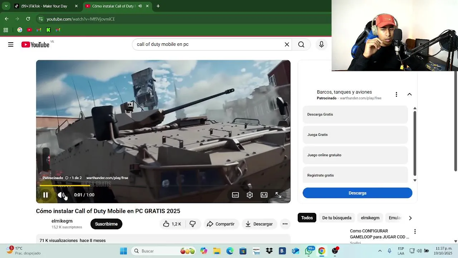Open the ad info icon next to Patrocinado
458x258 pixels.
pos(67,178)
